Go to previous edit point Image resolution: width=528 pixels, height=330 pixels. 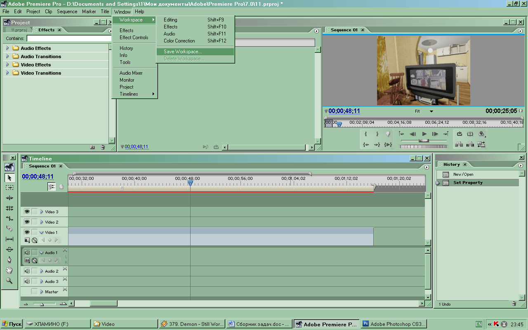pyautogui.click(x=401, y=134)
